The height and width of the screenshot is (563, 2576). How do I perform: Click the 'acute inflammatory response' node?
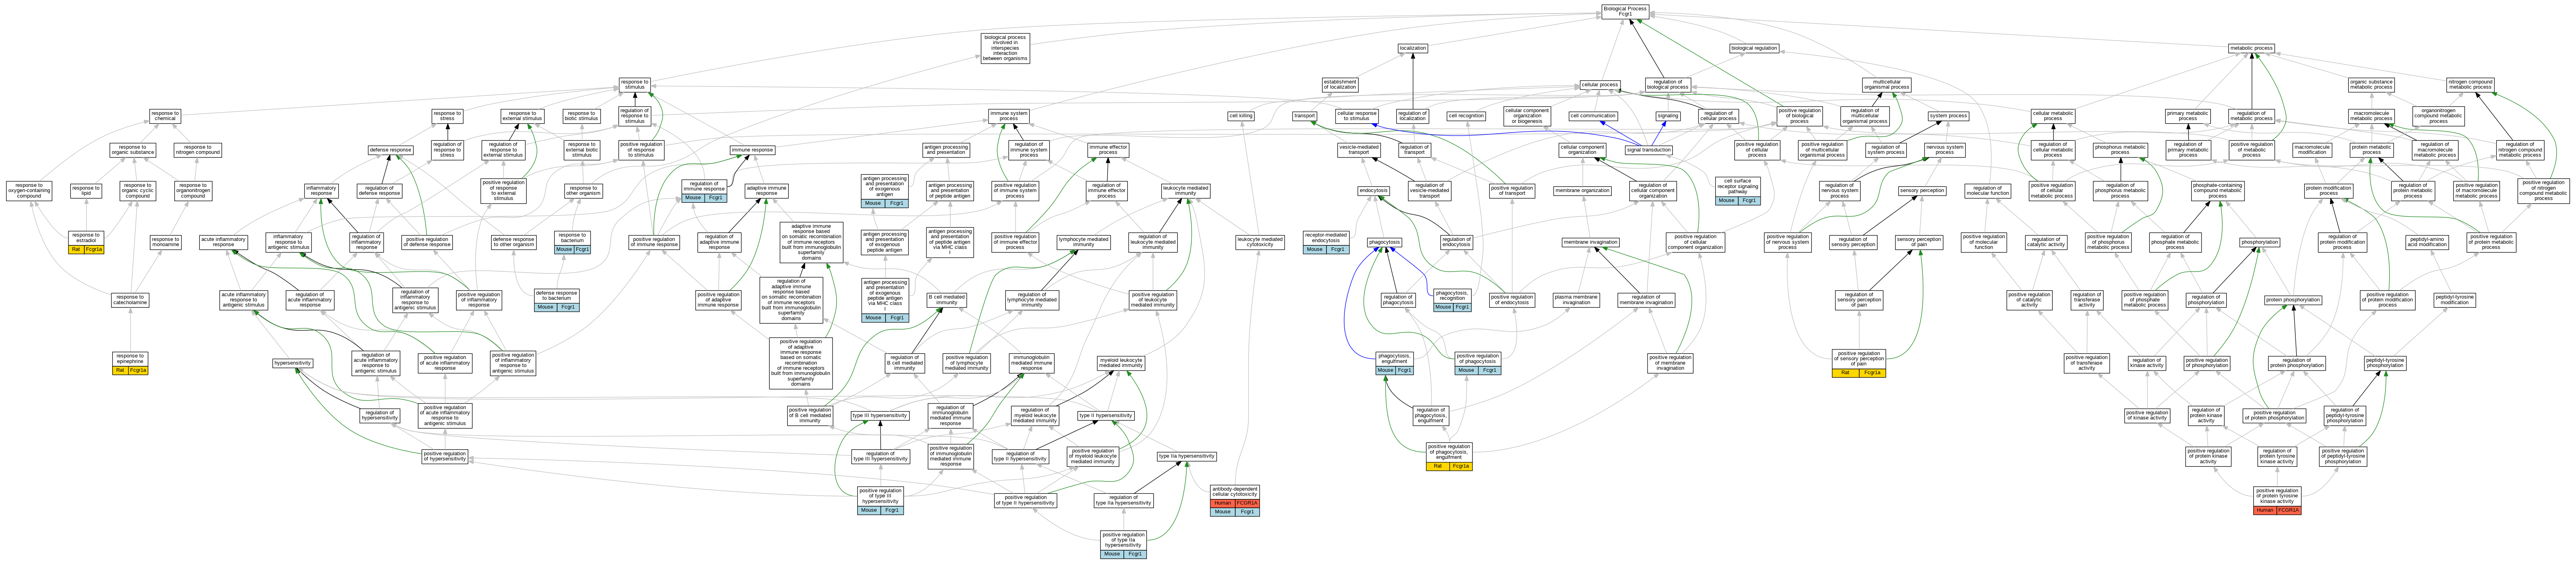tap(223, 243)
